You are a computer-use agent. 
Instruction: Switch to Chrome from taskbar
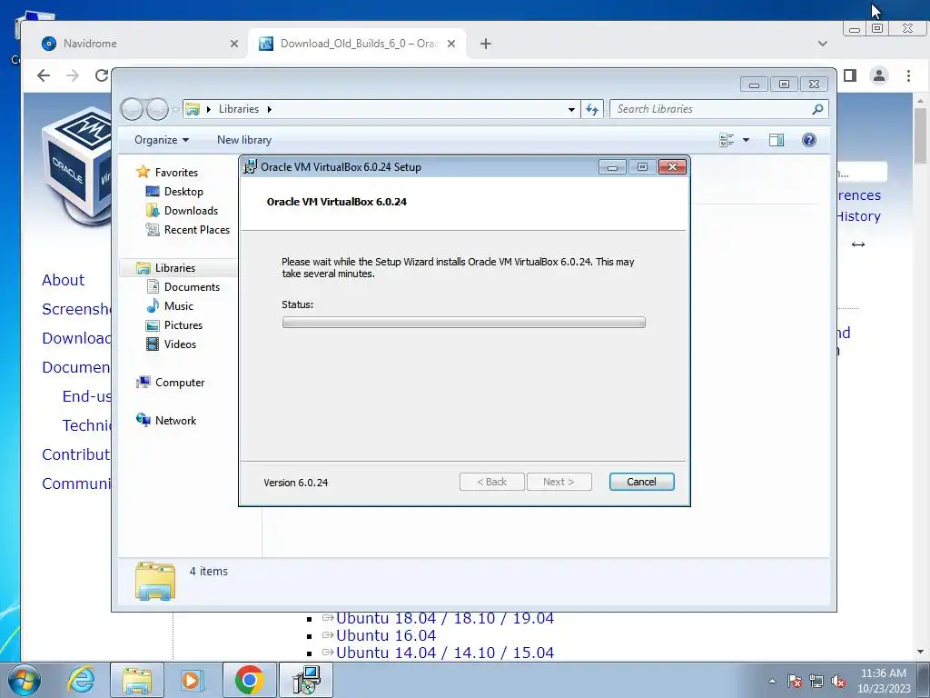(x=249, y=680)
